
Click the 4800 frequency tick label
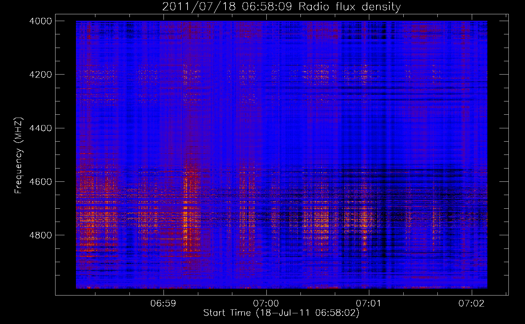(x=41, y=235)
